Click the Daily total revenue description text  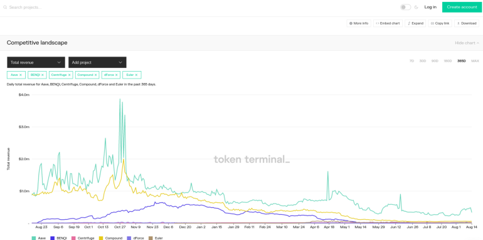point(82,84)
